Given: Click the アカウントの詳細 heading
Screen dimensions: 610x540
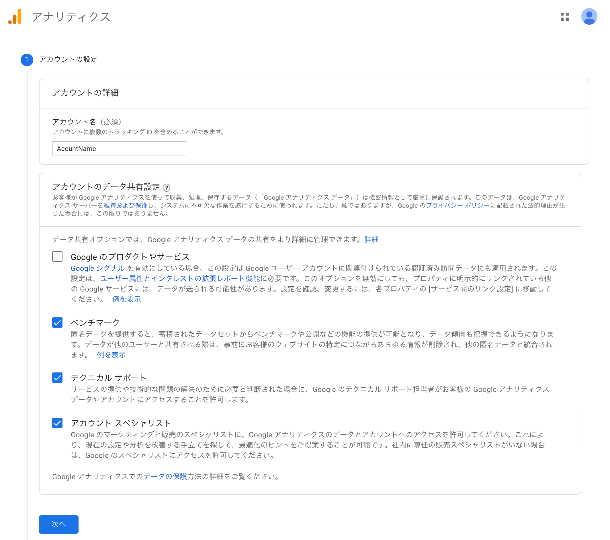Looking at the screenshot, I should [x=85, y=93].
